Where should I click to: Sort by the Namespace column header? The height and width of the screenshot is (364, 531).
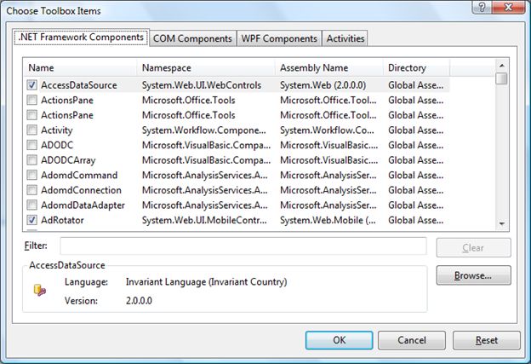pyautogui.click(x=206, y=67)
